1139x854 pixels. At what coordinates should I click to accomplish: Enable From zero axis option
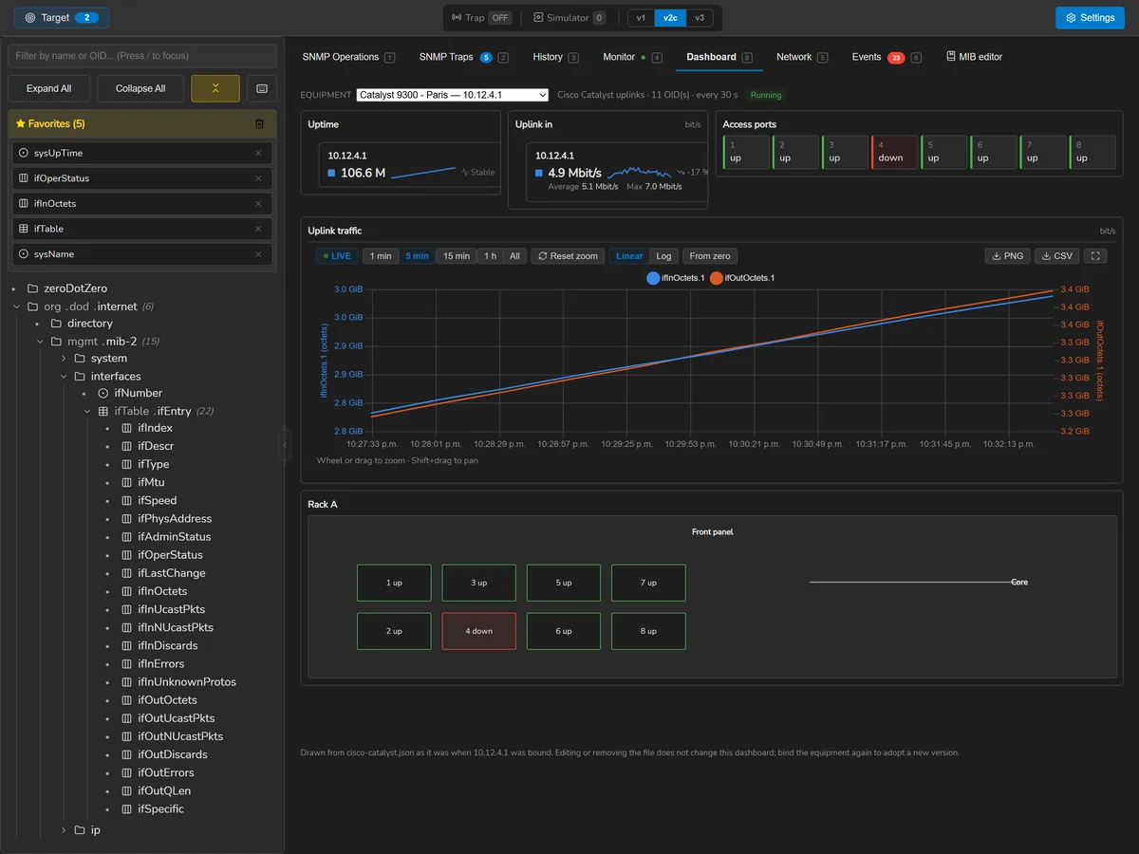pos(710,256)
